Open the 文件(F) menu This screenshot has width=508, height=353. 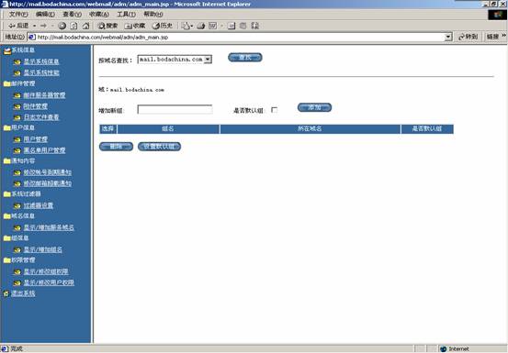point(18,15)
